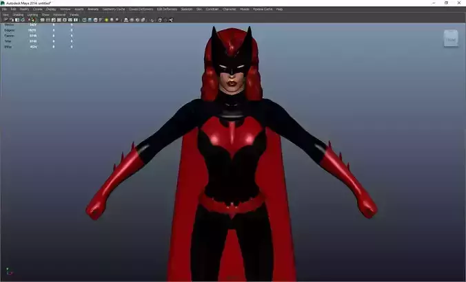Click the UVs label in the HUD
The height and width of the screenshot is (282, 466).
(x=8, y=47)
